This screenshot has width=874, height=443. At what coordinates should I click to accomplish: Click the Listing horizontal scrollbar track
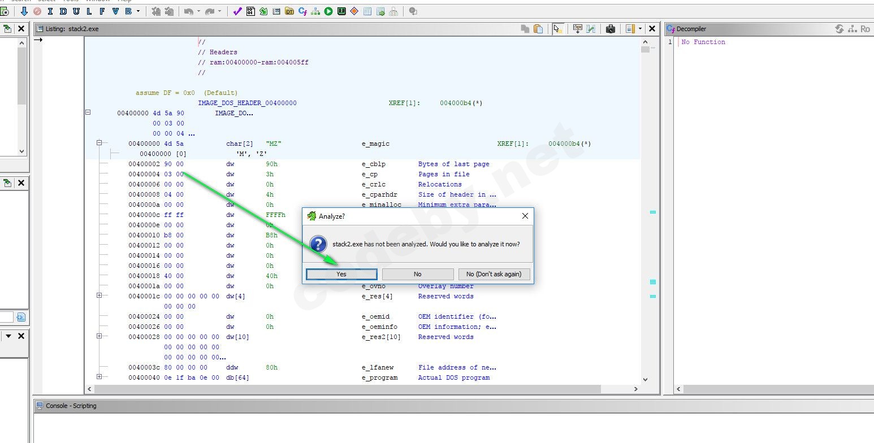tap(616, 389)
